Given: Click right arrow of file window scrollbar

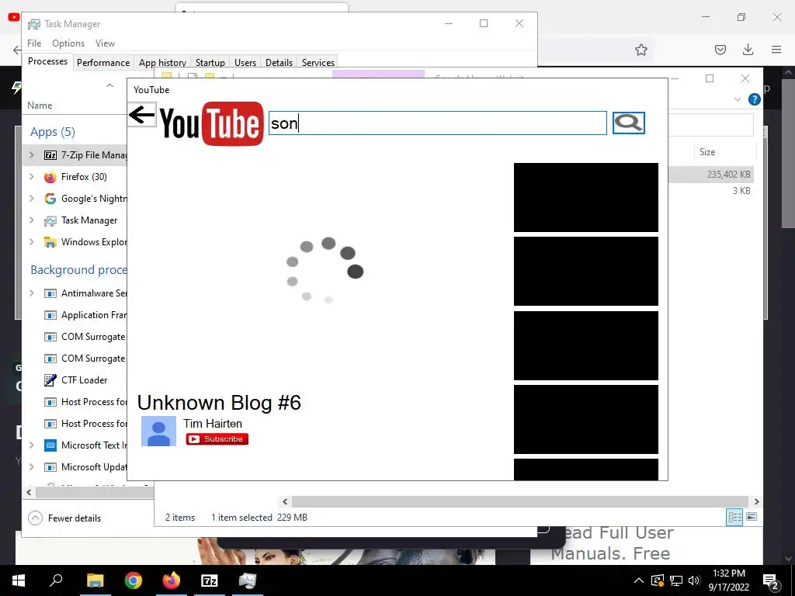Looking at the screenshot, I should click(x=756, y=502).
